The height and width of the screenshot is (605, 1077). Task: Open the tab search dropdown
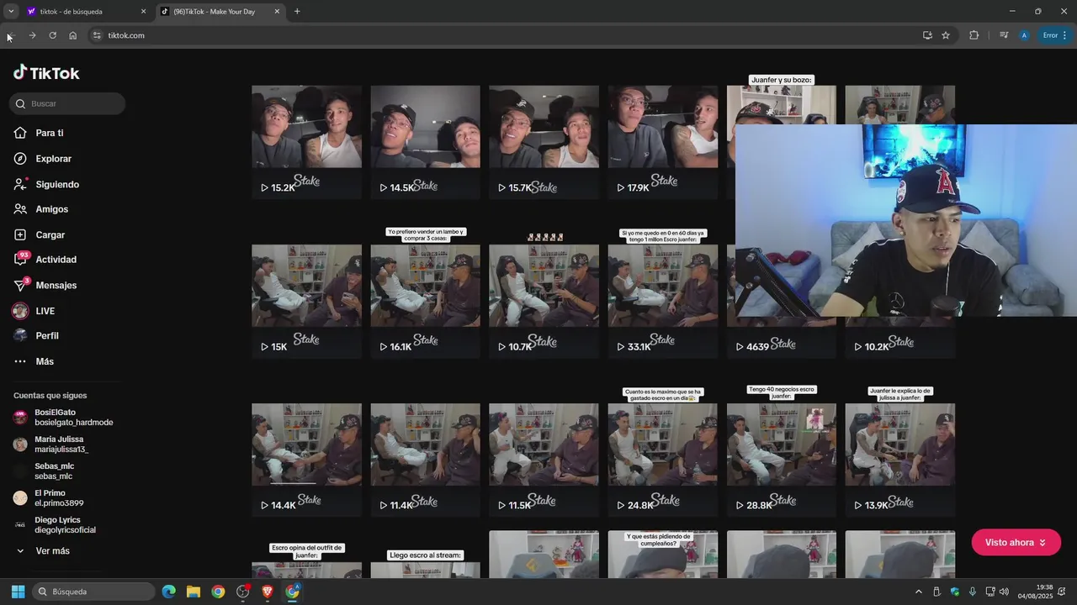click(x=11, y=12)
